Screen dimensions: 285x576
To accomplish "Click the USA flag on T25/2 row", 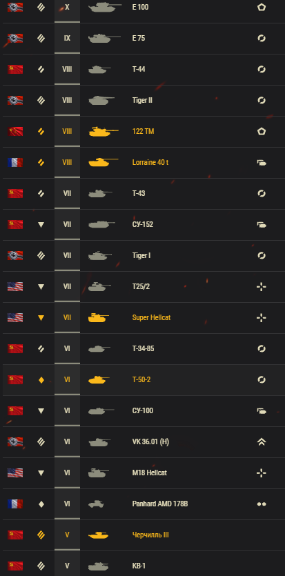I will pos(15,286).
